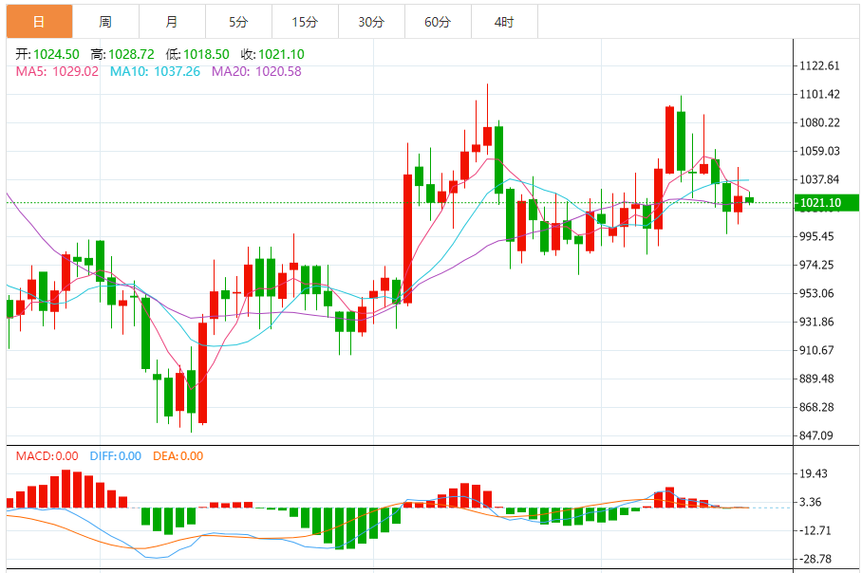Open the 5分 timeframe tab
Image resolution: width=862 pixels, height=573 pixels.
click(238, 22)
